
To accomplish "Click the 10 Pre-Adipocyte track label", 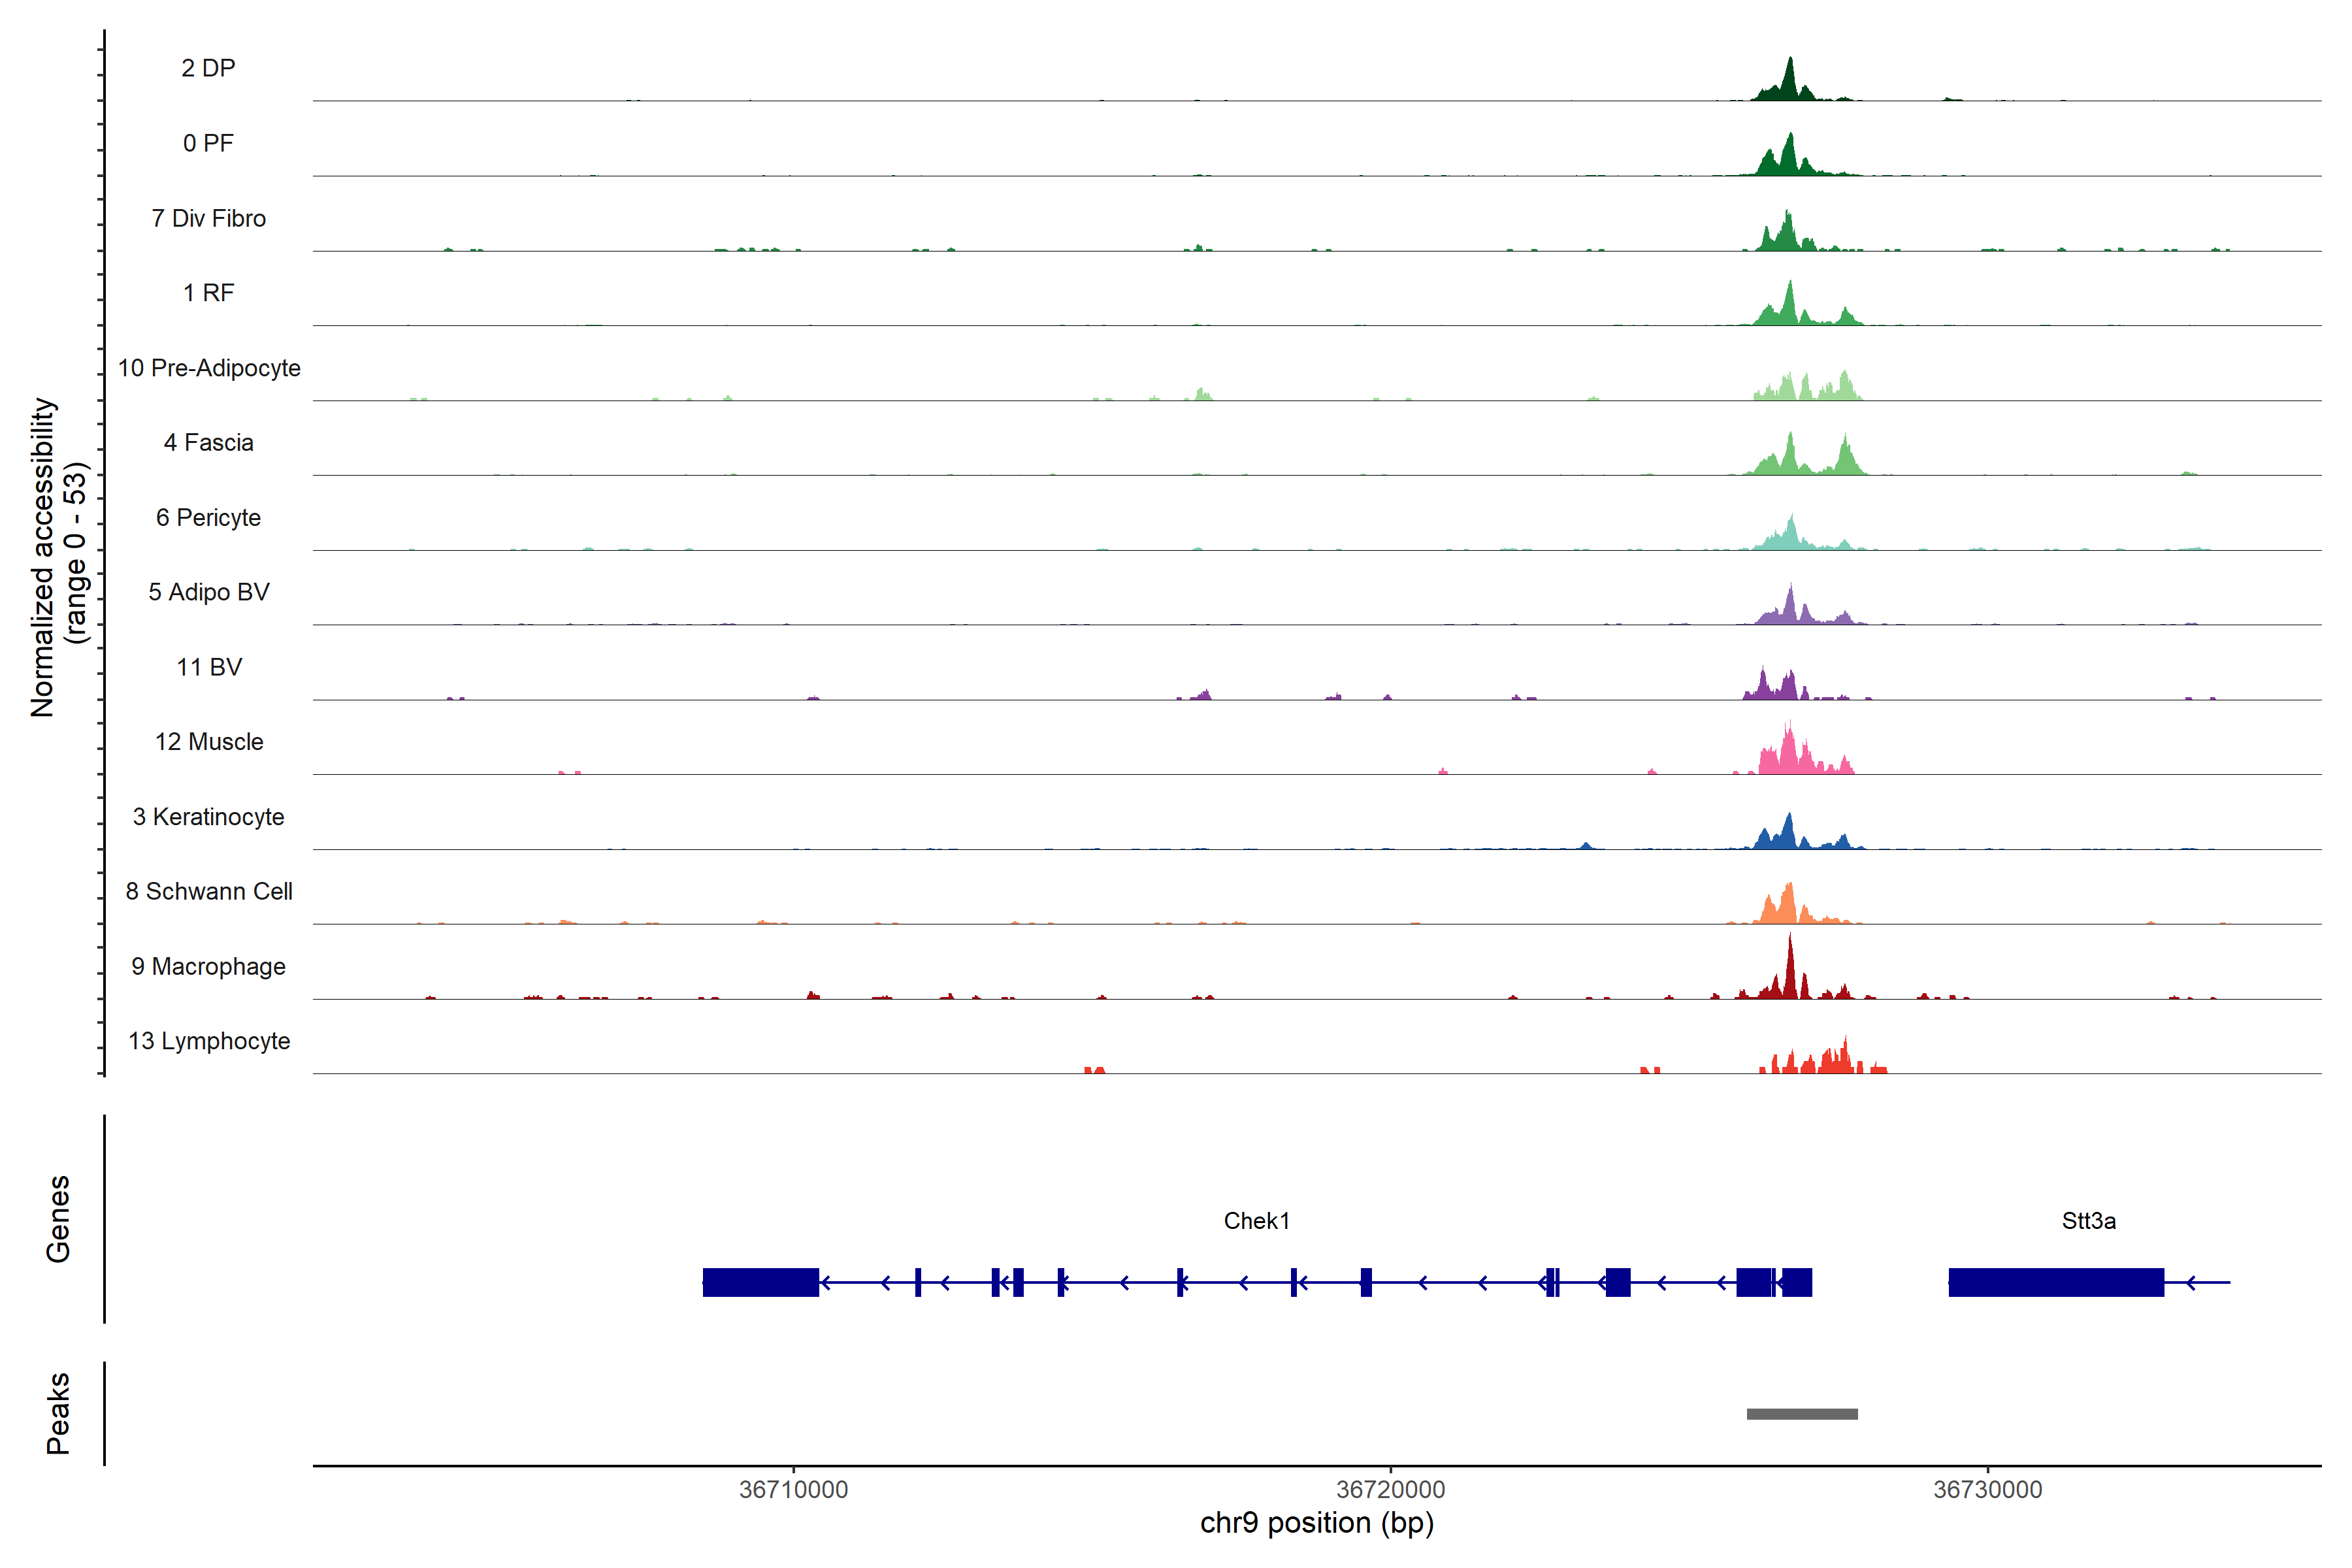I will (208, 368).
